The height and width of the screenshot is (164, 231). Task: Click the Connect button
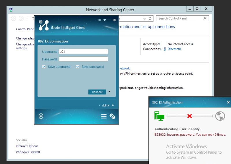tap(97, 92)
